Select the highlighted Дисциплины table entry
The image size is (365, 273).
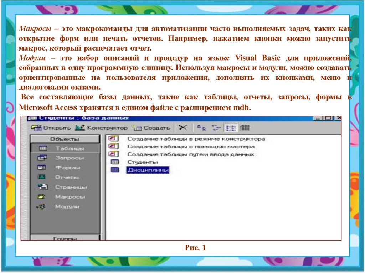pyautogui.click(x=148, y=170)
